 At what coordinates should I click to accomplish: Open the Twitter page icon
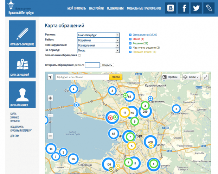(x=197, y=8)
